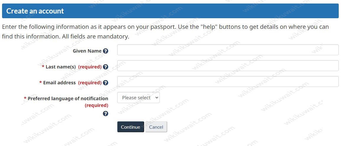Image resolution: width=347 pixels, height=146 pixels.
Task: Open help for Preferred language of notification
Action: 105,114
